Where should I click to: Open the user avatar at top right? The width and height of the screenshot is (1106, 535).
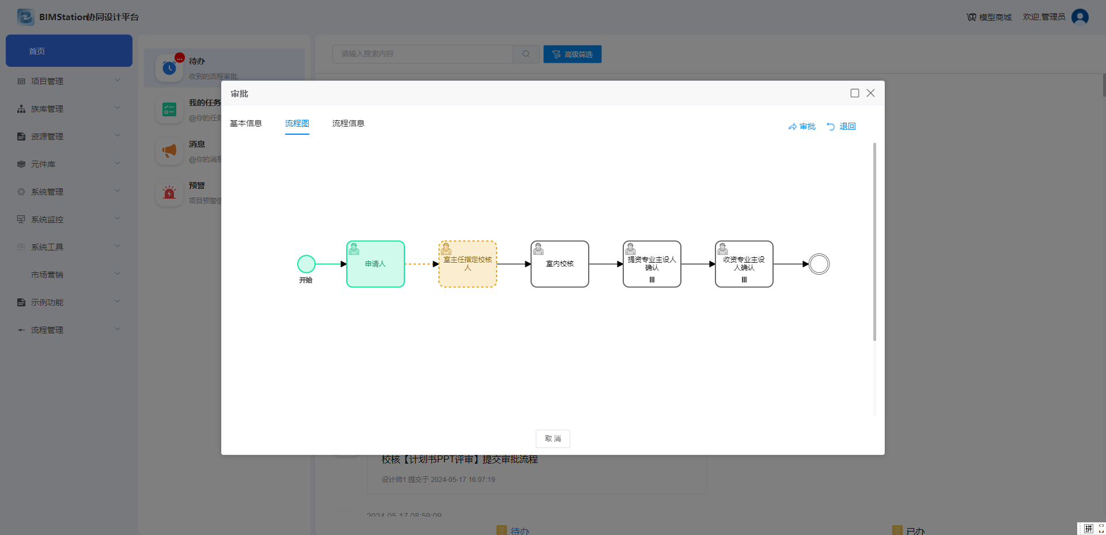1080,17
